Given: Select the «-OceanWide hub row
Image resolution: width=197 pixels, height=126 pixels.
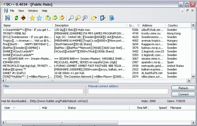Looking at the screenshot, I should [x=96, y=30].
